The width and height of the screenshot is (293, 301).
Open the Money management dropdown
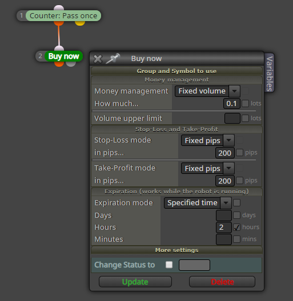click(x=207, y=91)
